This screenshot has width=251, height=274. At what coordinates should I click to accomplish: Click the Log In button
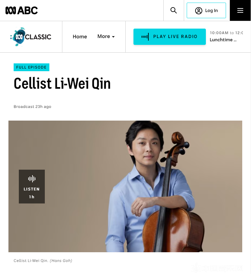pyautogui.click(x=206, y=10)
